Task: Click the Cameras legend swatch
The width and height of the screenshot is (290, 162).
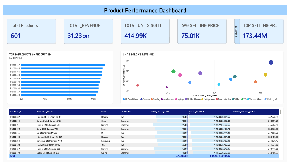Action: pos(141,99)
